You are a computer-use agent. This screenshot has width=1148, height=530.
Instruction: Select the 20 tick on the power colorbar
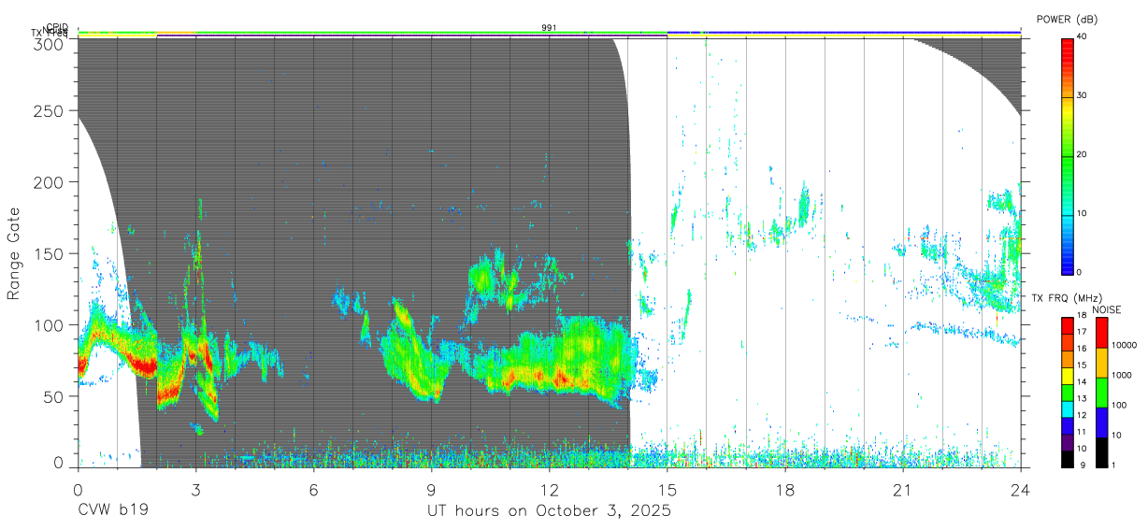coord(1082,155)
